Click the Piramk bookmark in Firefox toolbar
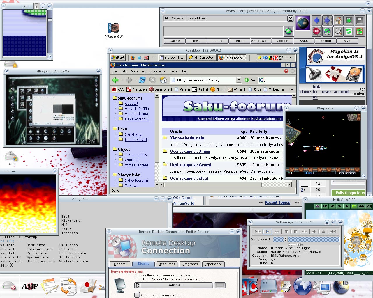Image resolution: width=373 pixels, height=298 pixels. point(218,90)
